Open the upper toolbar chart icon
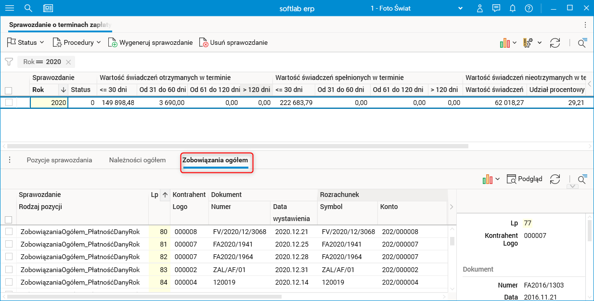 point(504,43)
